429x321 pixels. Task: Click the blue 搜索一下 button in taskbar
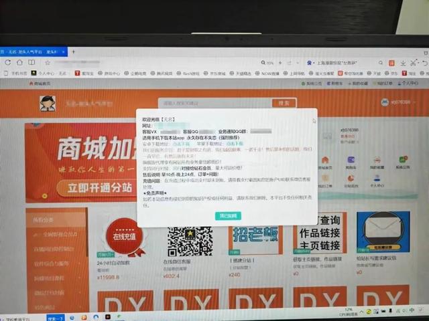click(x=56, y=318)
